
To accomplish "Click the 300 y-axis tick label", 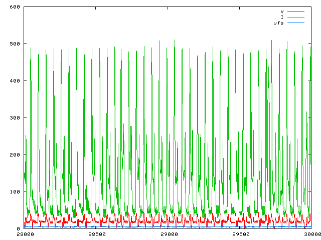I will click(14, 118).
